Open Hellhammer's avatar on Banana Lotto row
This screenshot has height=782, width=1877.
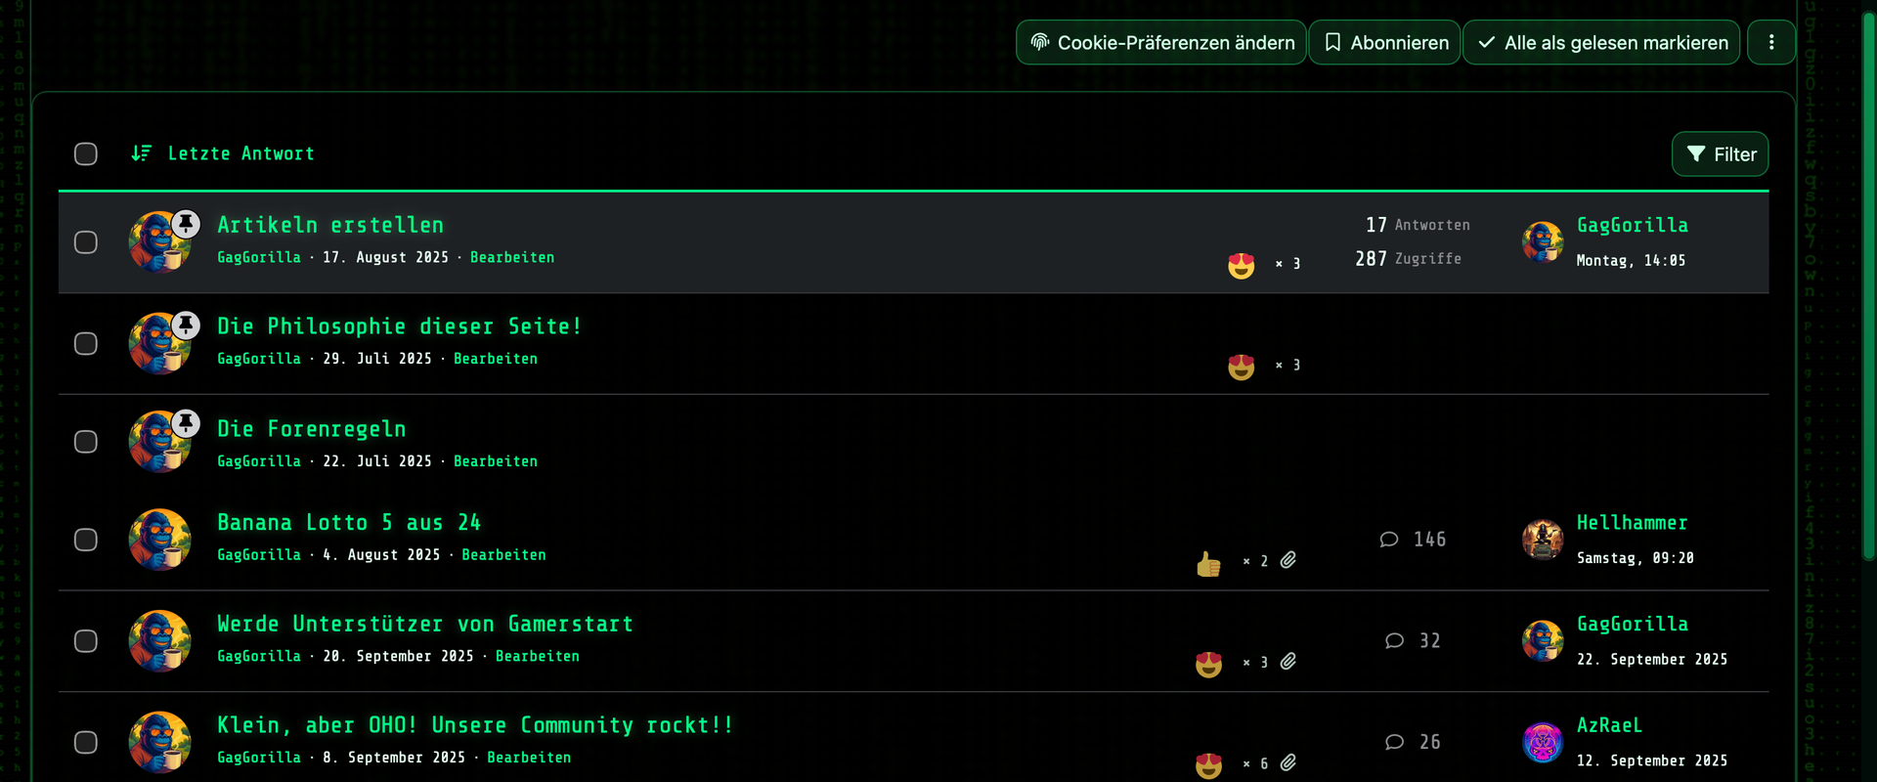[1543, 540]
